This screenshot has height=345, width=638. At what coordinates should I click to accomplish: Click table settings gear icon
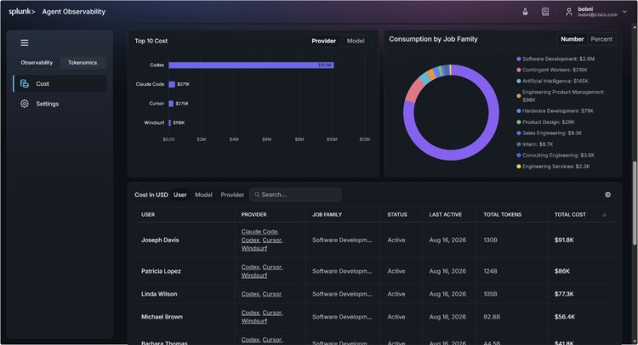pos(607,195)
